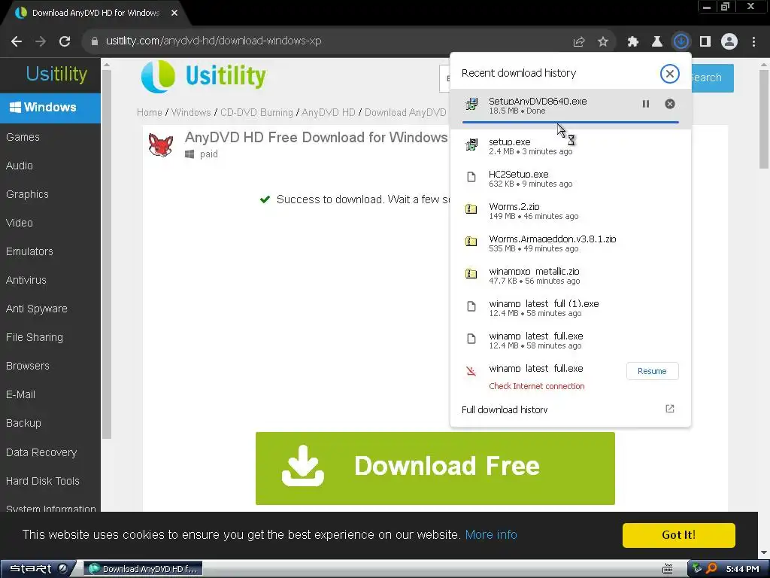Screen dimensions: 770x578
Task: Open Chrome three-dot menu
Action: [753, 42]
